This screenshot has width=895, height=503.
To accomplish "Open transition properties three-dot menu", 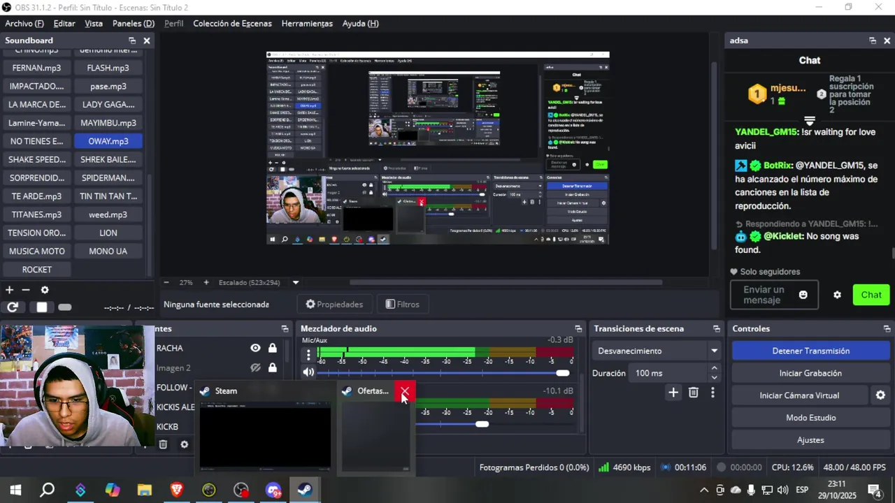I will 713,393.
